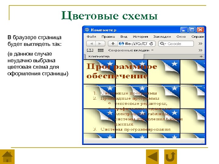Expand the bookmarks bar overflow chevron
Image resolution: width=219 pixels, height=164 pixels.
click(x=200, y=50)
